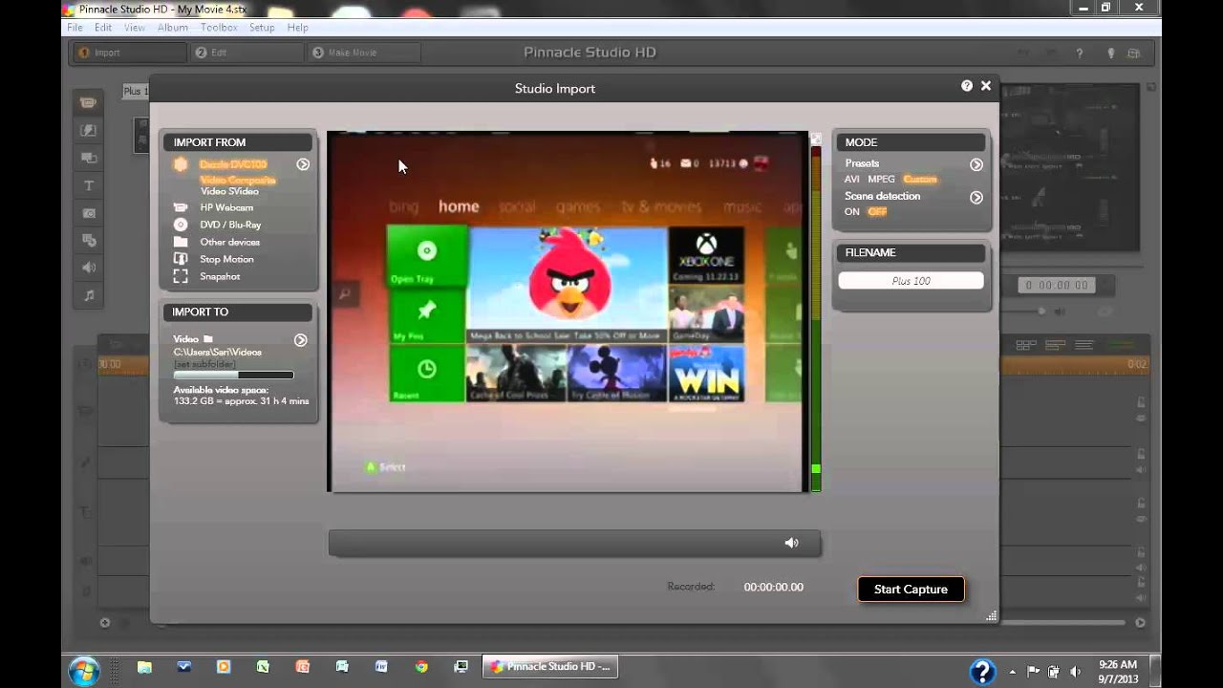Choose HP Webcam as import source
Screen dimensions: 1223x688
point(226,207)
